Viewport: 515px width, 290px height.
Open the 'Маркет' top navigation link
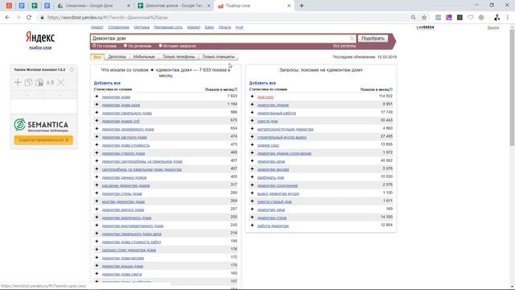193,27
